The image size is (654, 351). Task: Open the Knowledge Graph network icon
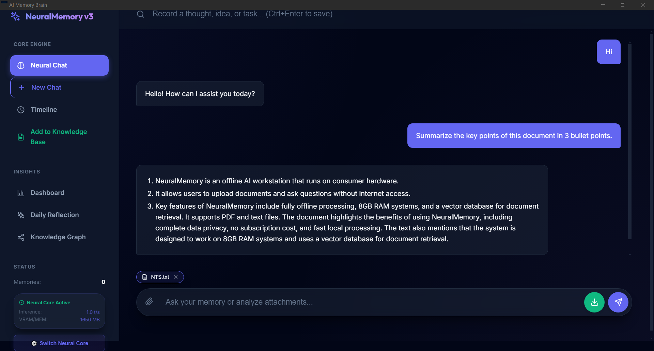[x=21, y=237]
